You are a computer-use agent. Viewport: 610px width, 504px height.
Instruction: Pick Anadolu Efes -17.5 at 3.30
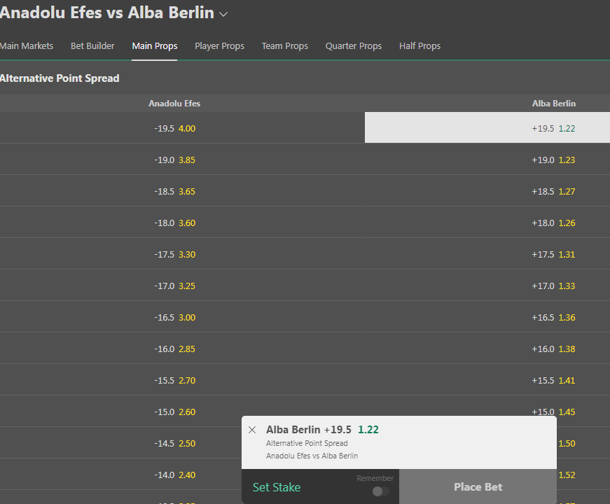pos(183,254)
